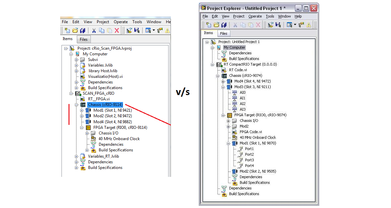Switch to Files tab in left window

coord(83,39)
